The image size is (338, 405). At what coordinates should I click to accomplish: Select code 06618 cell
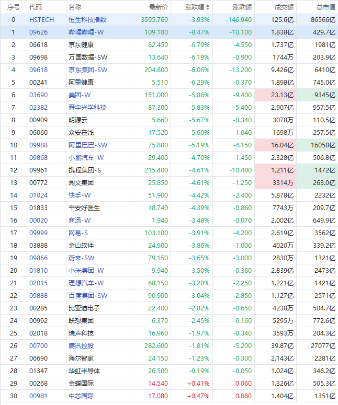pyautogui.click(x=39, y=45)
